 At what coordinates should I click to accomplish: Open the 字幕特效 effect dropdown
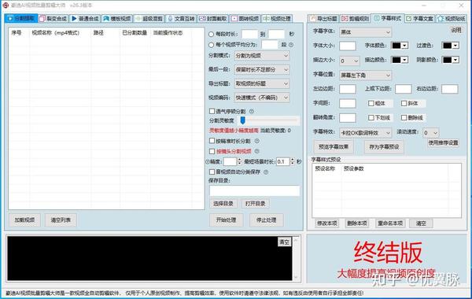click(x=365, y=132)
